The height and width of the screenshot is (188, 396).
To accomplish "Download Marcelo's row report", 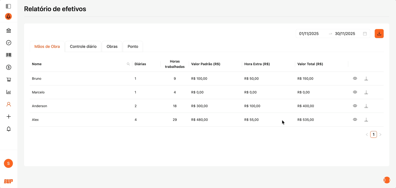I will [366, 92].
